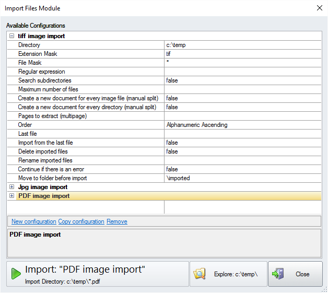Select the Jpg image import row
This screenshot has width=328, height=293.
[x=43, y=187]
